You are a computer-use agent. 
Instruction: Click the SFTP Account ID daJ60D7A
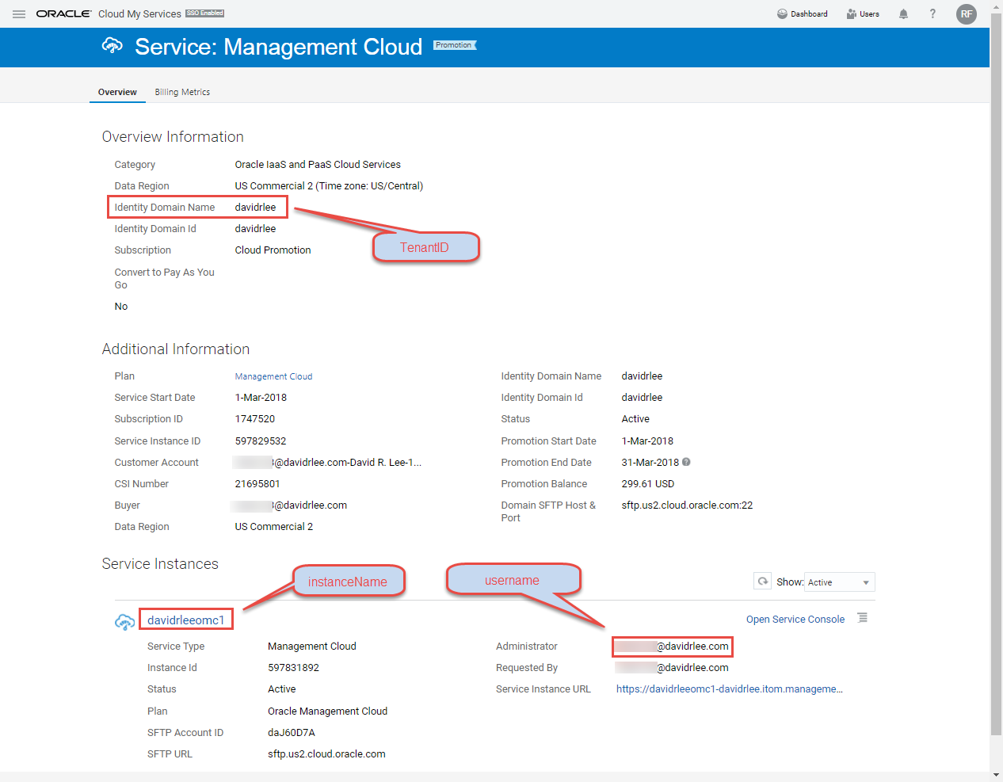tap(292, 733)
